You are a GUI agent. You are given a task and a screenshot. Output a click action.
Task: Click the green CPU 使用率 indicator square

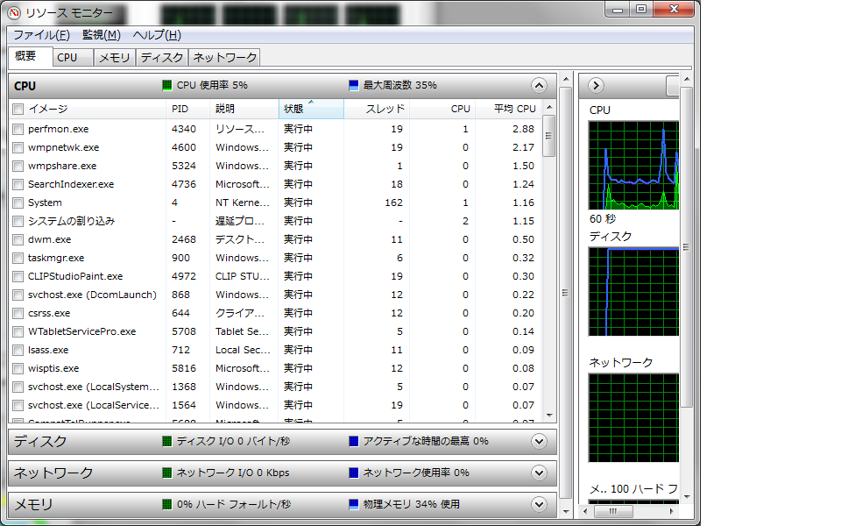[x=166, y=85]
